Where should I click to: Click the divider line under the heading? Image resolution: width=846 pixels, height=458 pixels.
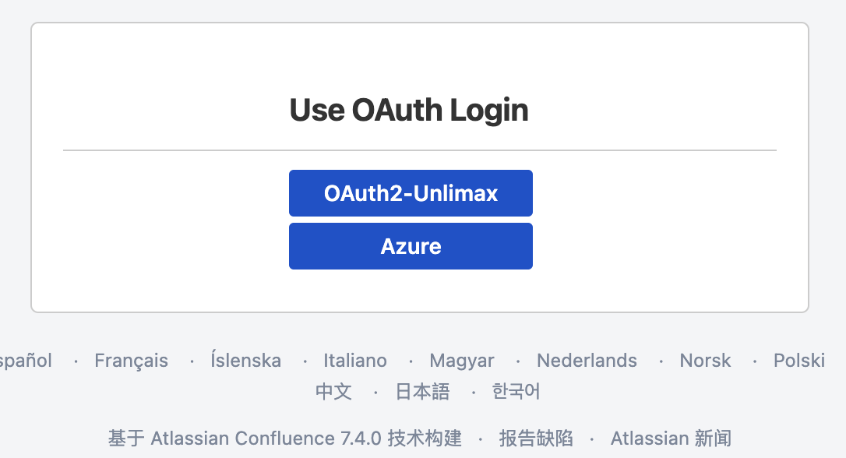[x=419, y=150]
